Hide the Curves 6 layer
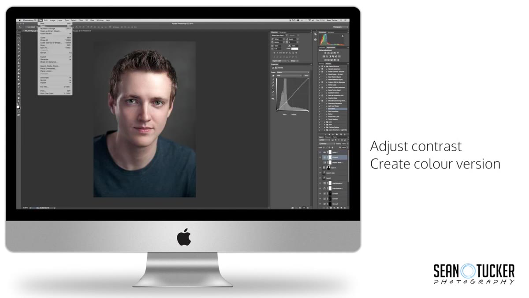Screen dimensions: 529x298 point(320,157)
